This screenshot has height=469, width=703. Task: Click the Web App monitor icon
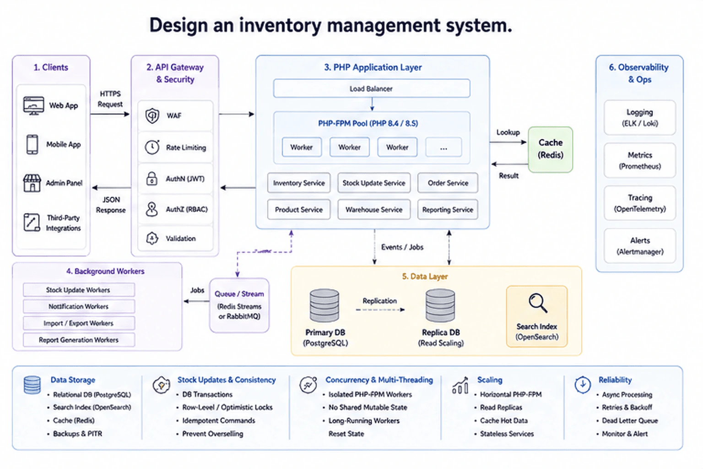(33, 105)
